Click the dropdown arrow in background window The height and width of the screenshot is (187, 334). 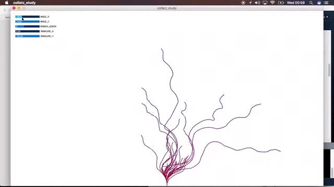tap(327, 17)
